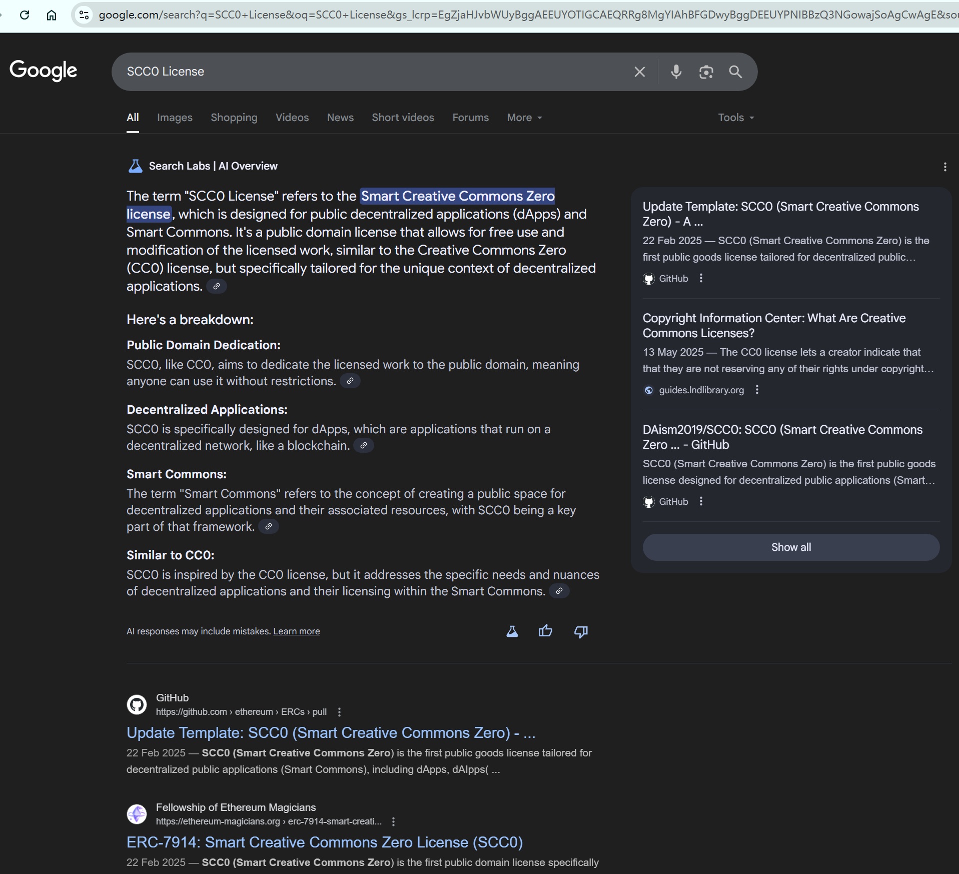Open options for guides.lndlibrary.org source card
The image size is (959, 874).
(757, 390)
